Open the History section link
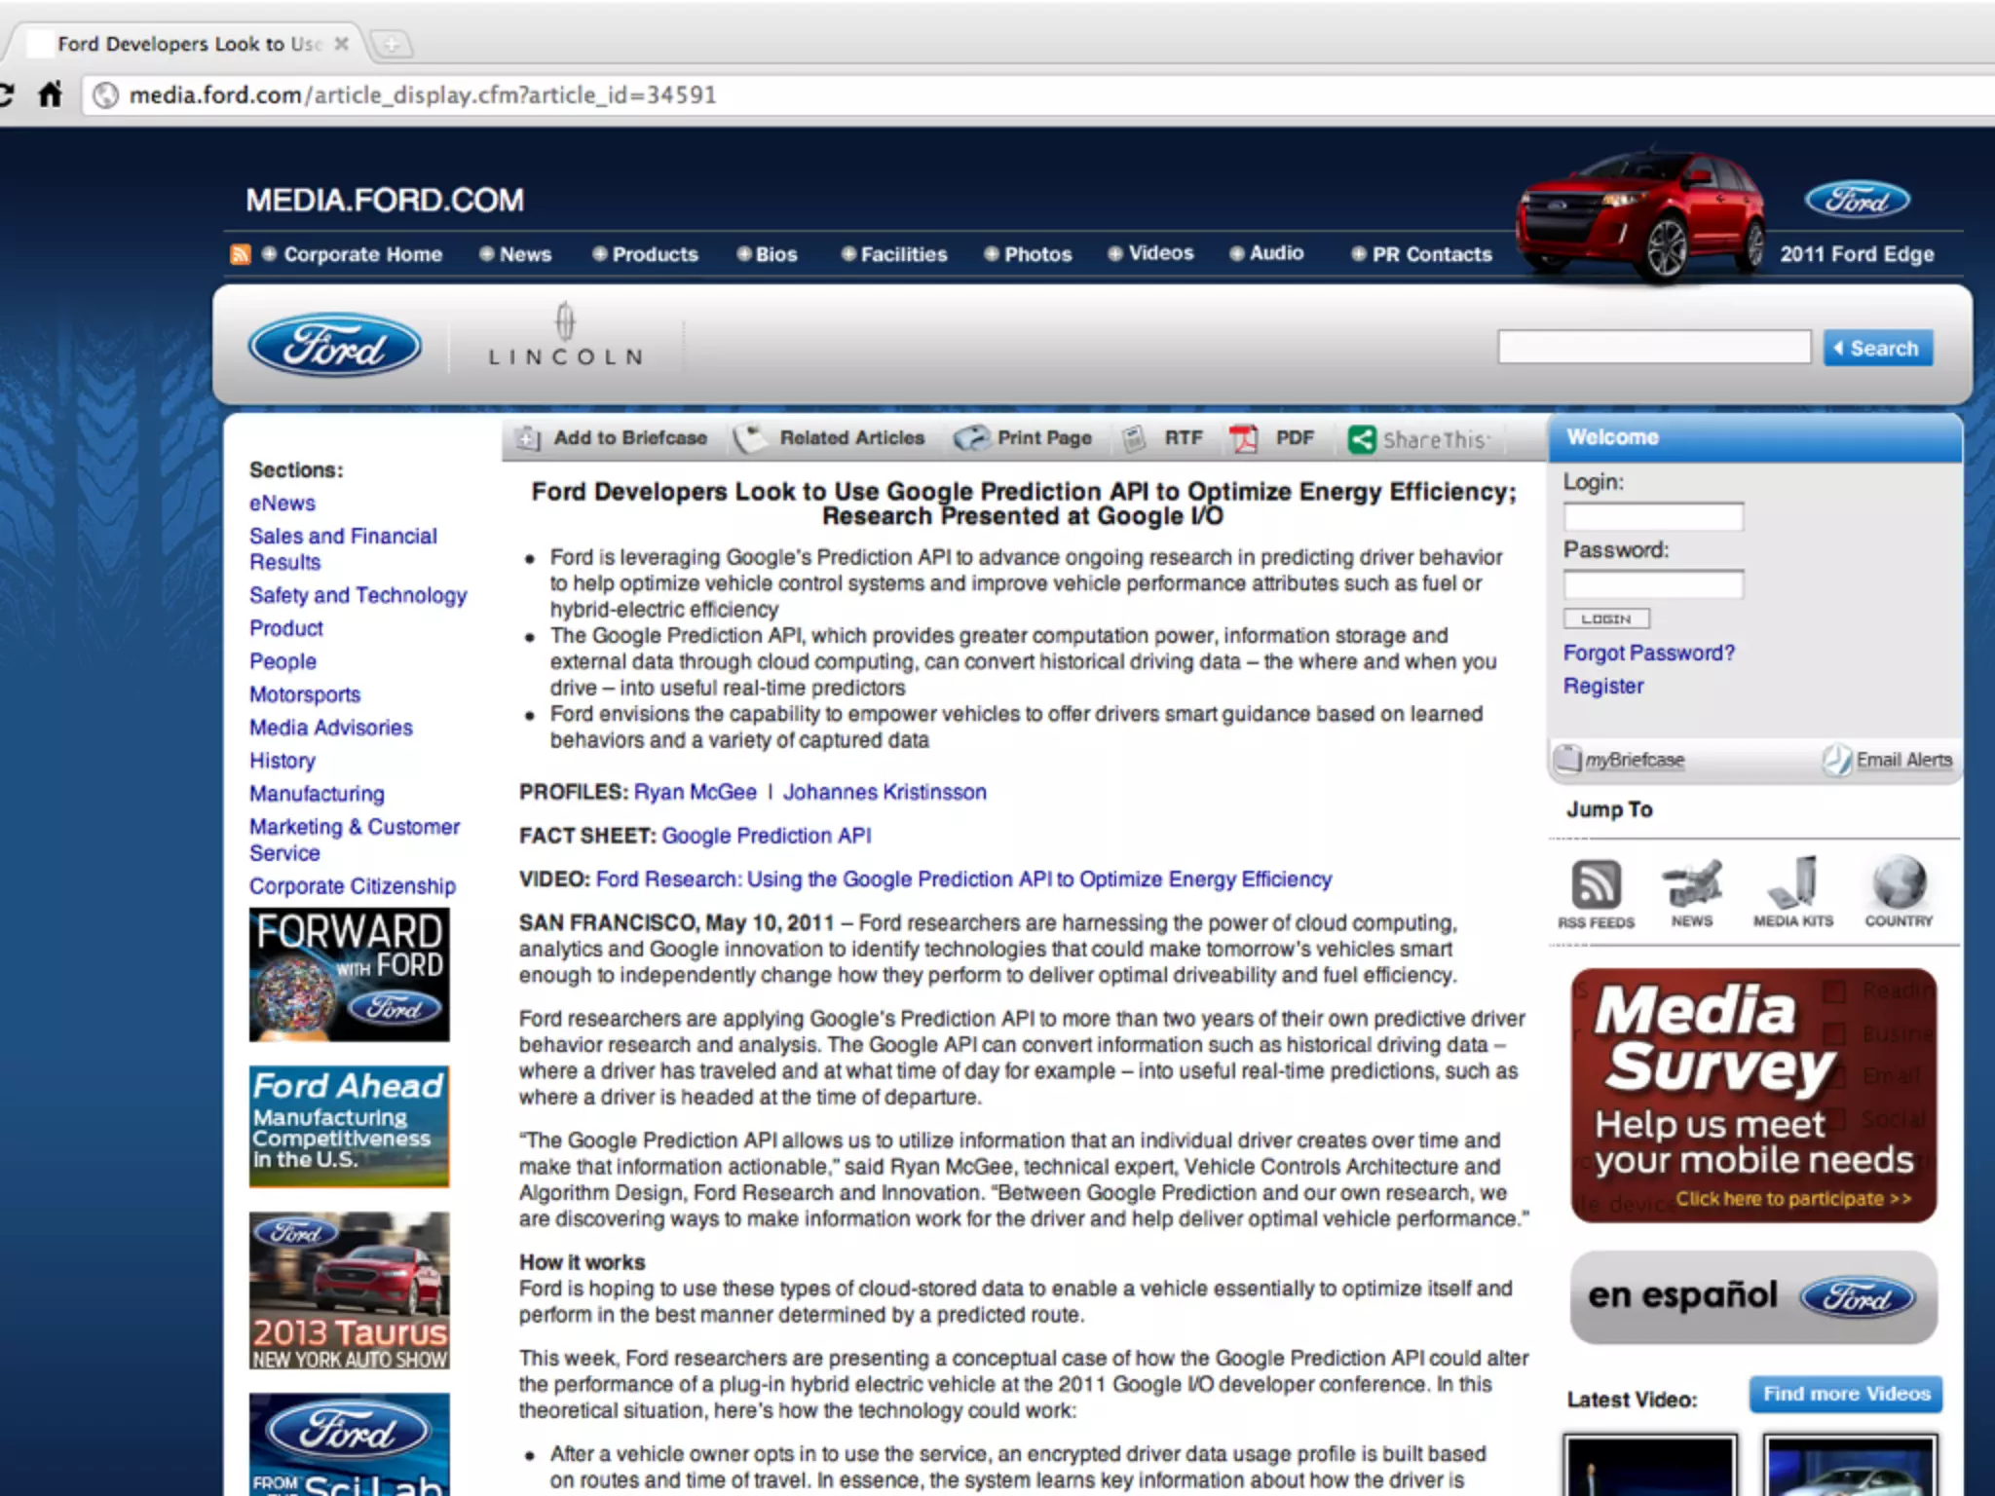This screenshot has height=1496, width=1995. [x=282, y=761]
